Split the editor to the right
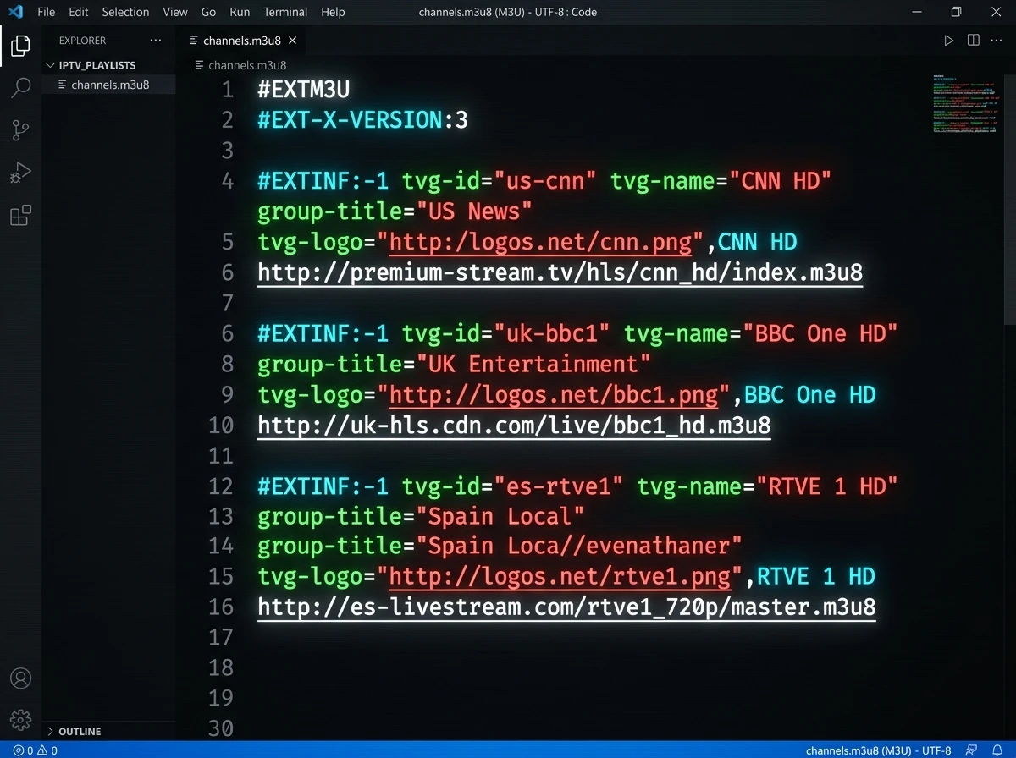The width and height of the screenshot is (1016, 758). pos(974,40)
